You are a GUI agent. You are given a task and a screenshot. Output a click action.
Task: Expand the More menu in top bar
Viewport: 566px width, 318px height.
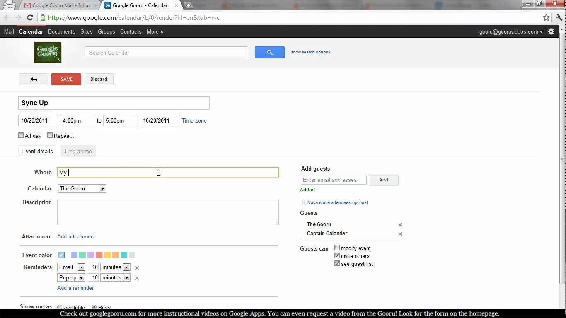click(x=155, y=31)
